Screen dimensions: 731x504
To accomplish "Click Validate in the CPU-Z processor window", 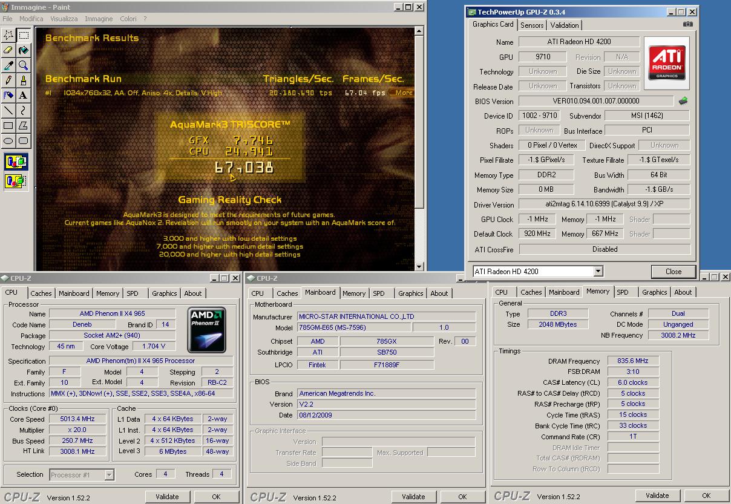I will [167, 497].
